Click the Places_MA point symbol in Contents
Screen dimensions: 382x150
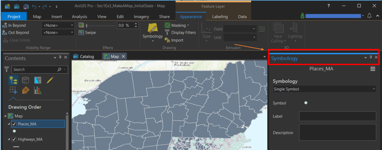click(14, 131)
